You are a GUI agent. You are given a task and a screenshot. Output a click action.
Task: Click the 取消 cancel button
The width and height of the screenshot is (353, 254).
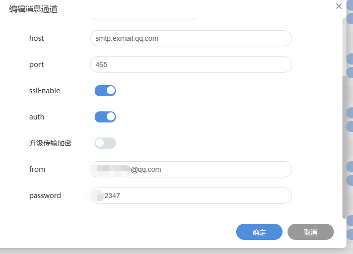[x=310, y=232]
